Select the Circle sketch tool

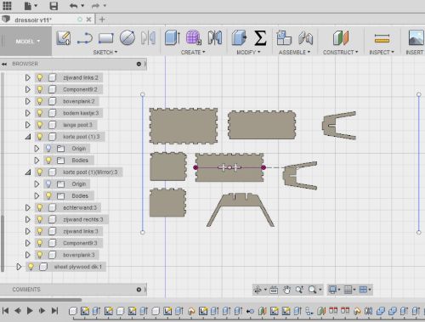pos(127,37)
